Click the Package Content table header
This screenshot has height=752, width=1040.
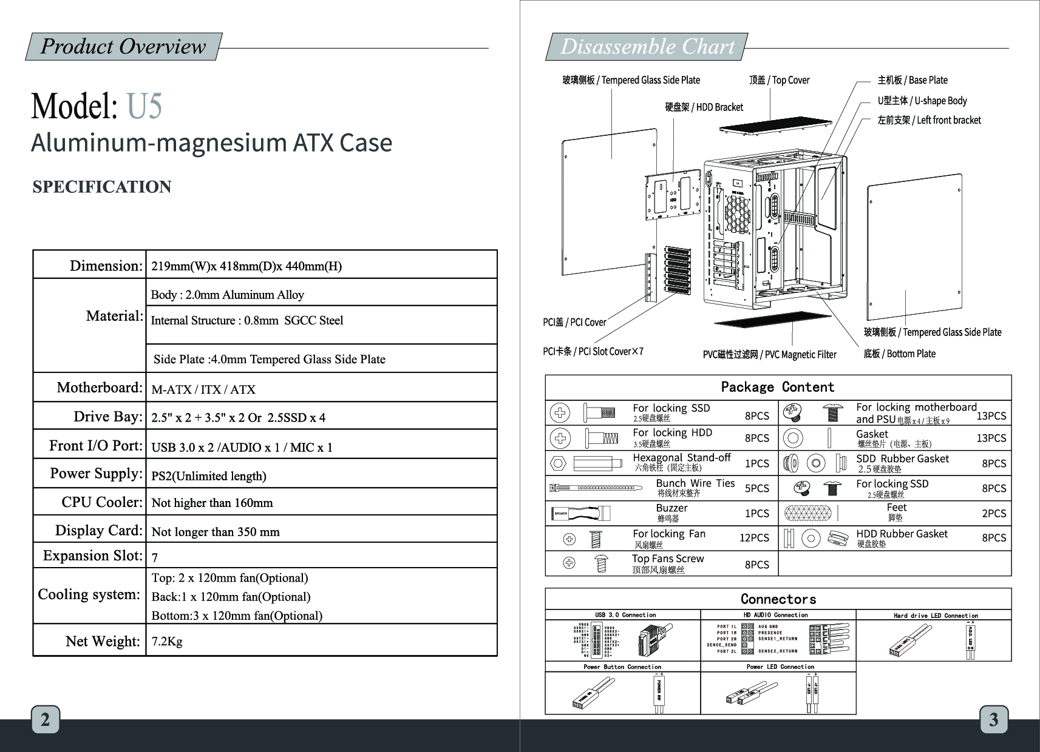[778, 388]
